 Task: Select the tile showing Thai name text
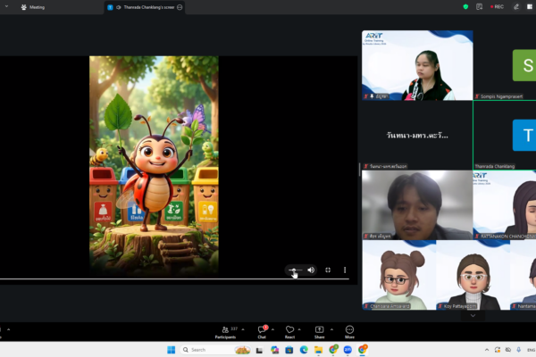pyautogui.click(x=417, y=136)
